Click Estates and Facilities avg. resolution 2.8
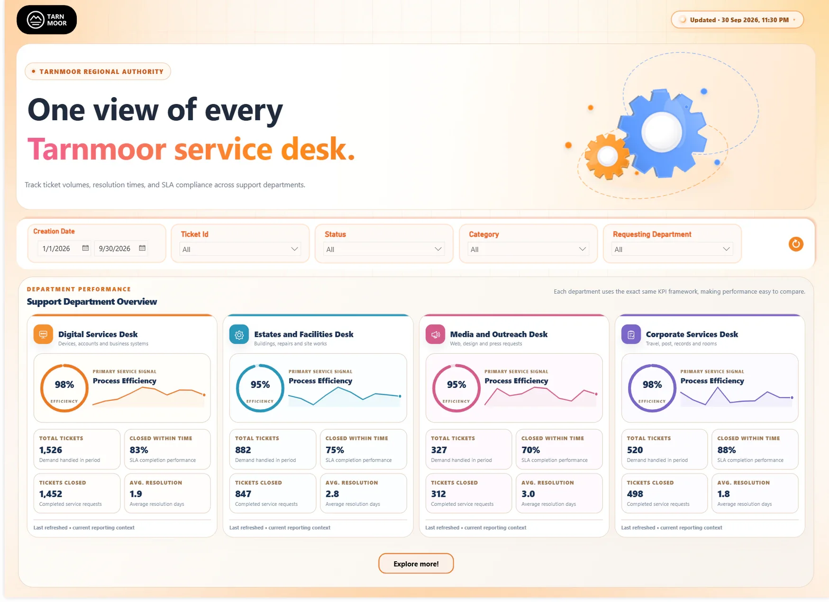The height and width of the screenshot is (602, 829). click(x=364, y=493)
